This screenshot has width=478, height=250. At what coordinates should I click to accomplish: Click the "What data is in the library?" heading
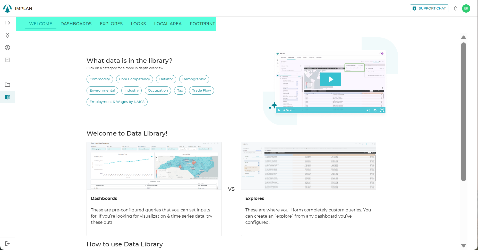129,61
